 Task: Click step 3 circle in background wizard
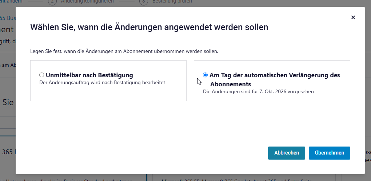pyautogui.click(x=144, y=1)
